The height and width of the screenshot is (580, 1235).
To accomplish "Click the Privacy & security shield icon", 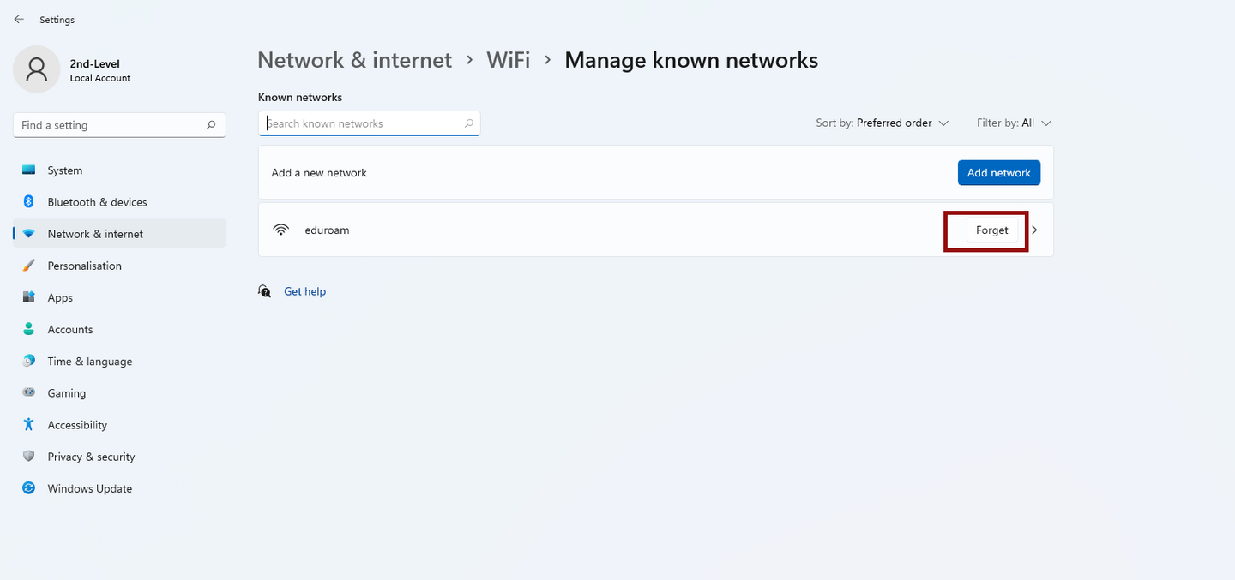I will [x=29, y=457].
